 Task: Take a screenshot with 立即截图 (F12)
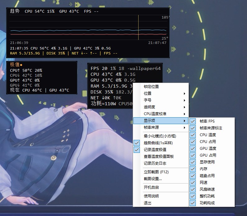click(x=161, y=172)
